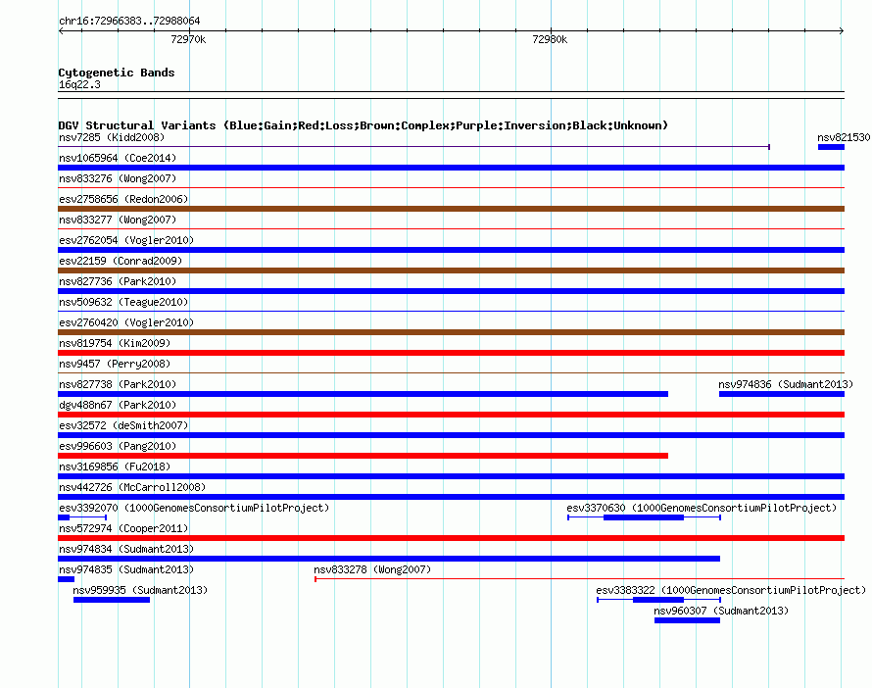
Task: Select esv32572 (deSmith2007) variant label
Action: [123, 425]
